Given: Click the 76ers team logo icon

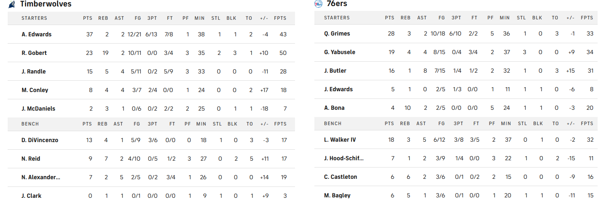Looking at the screenshot, I should point(318,4).
